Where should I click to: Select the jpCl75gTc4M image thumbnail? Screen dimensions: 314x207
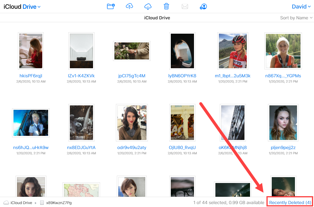(132, 51)
